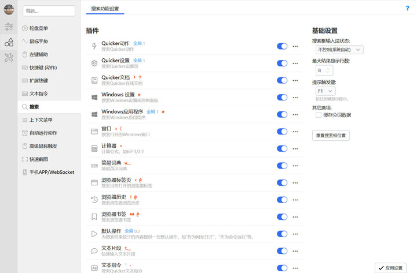Open the 不控制(系统自动) input method dropdown
Screen dimensions: 417x273
(x=339, y=50)
